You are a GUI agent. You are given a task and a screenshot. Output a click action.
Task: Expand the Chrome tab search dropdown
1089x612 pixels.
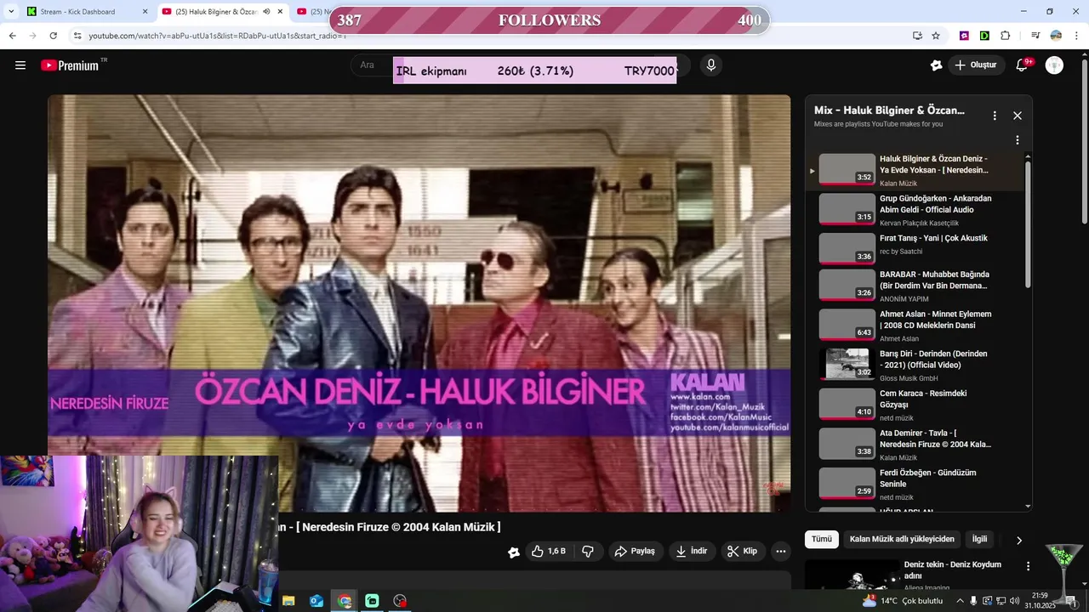click(11, 12)
